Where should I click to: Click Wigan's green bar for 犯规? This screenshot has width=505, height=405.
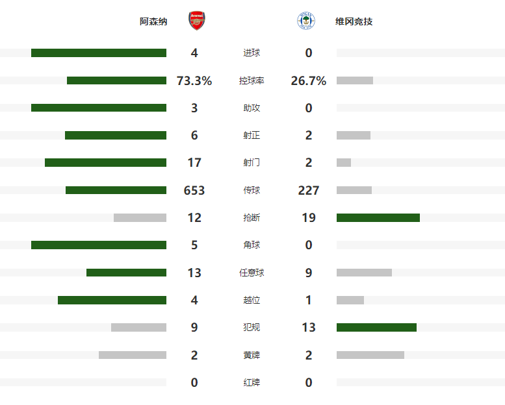point(376,328)
